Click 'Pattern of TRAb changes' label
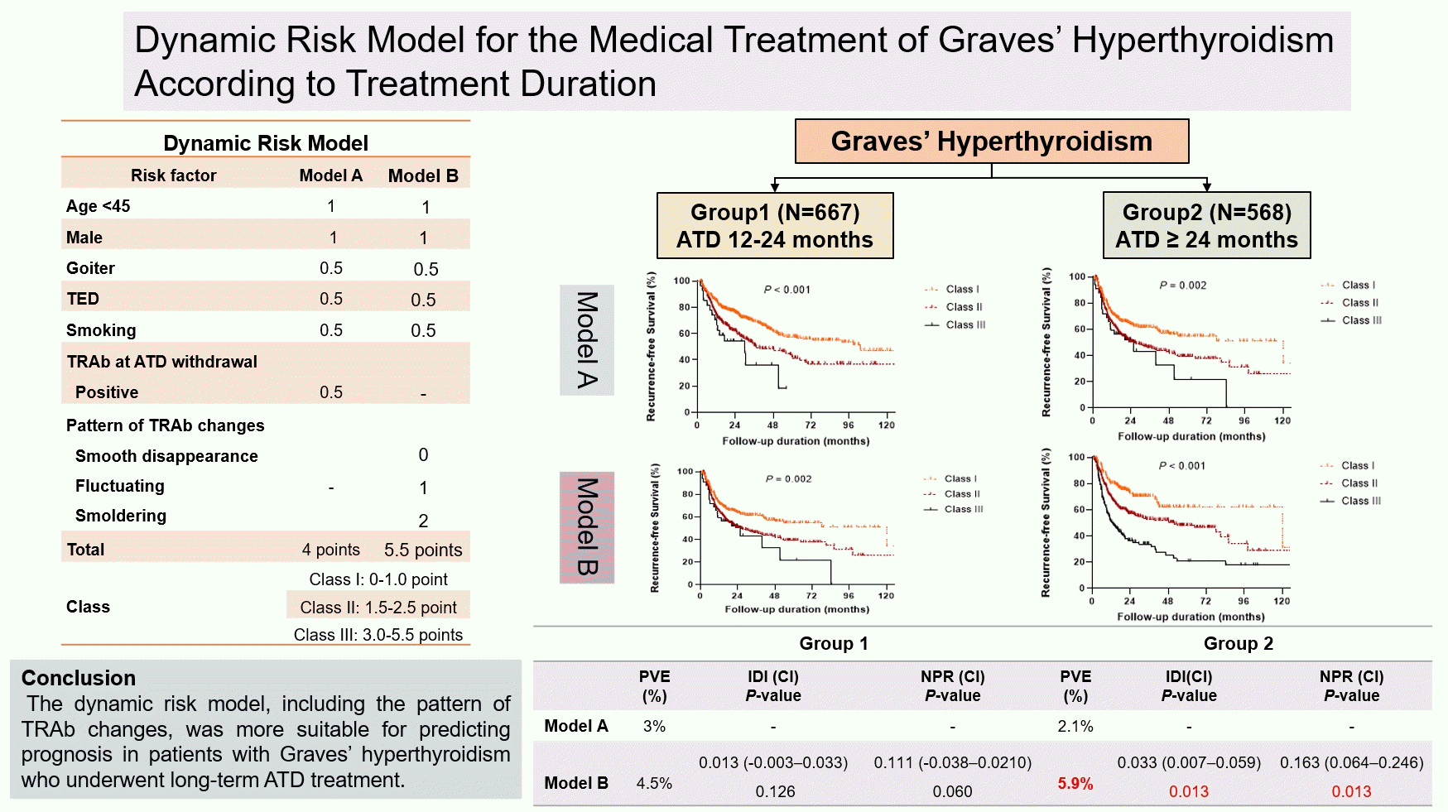Viewport: 1448px width, 812px height. pos(166,425)
